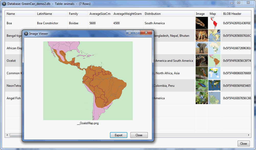Click Close button in Image Viewer dialog

tap(139, 135)
